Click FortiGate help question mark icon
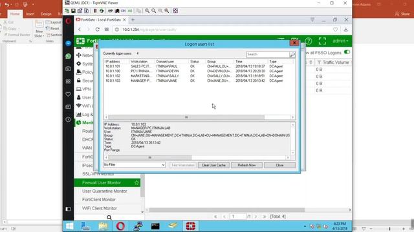Screen dimensions: 414x232 [x=309, y=41]
